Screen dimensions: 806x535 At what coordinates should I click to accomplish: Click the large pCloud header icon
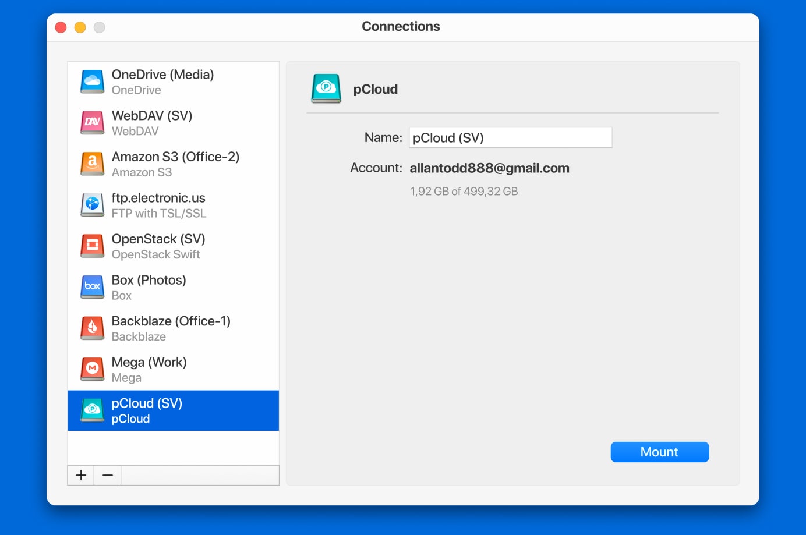click(326, 88)
